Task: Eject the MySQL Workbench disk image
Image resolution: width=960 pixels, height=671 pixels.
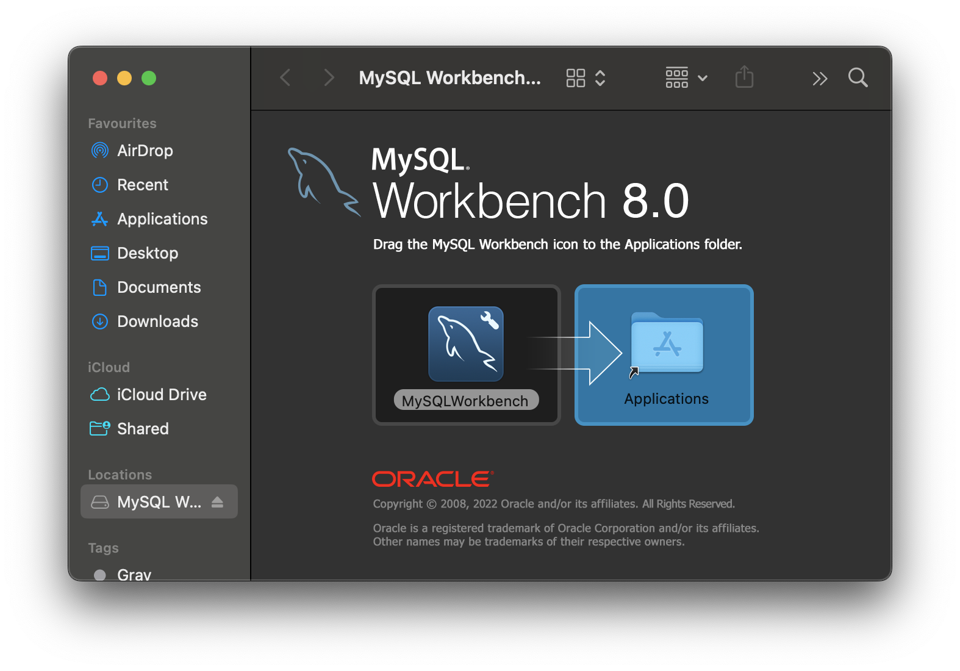Action: [218, 502]
